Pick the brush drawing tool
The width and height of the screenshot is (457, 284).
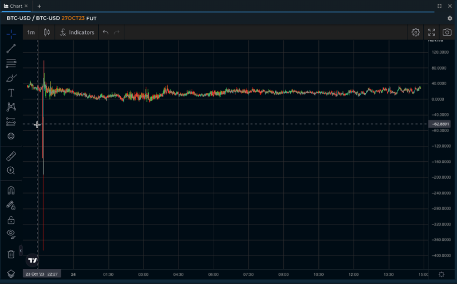[11, 78]
